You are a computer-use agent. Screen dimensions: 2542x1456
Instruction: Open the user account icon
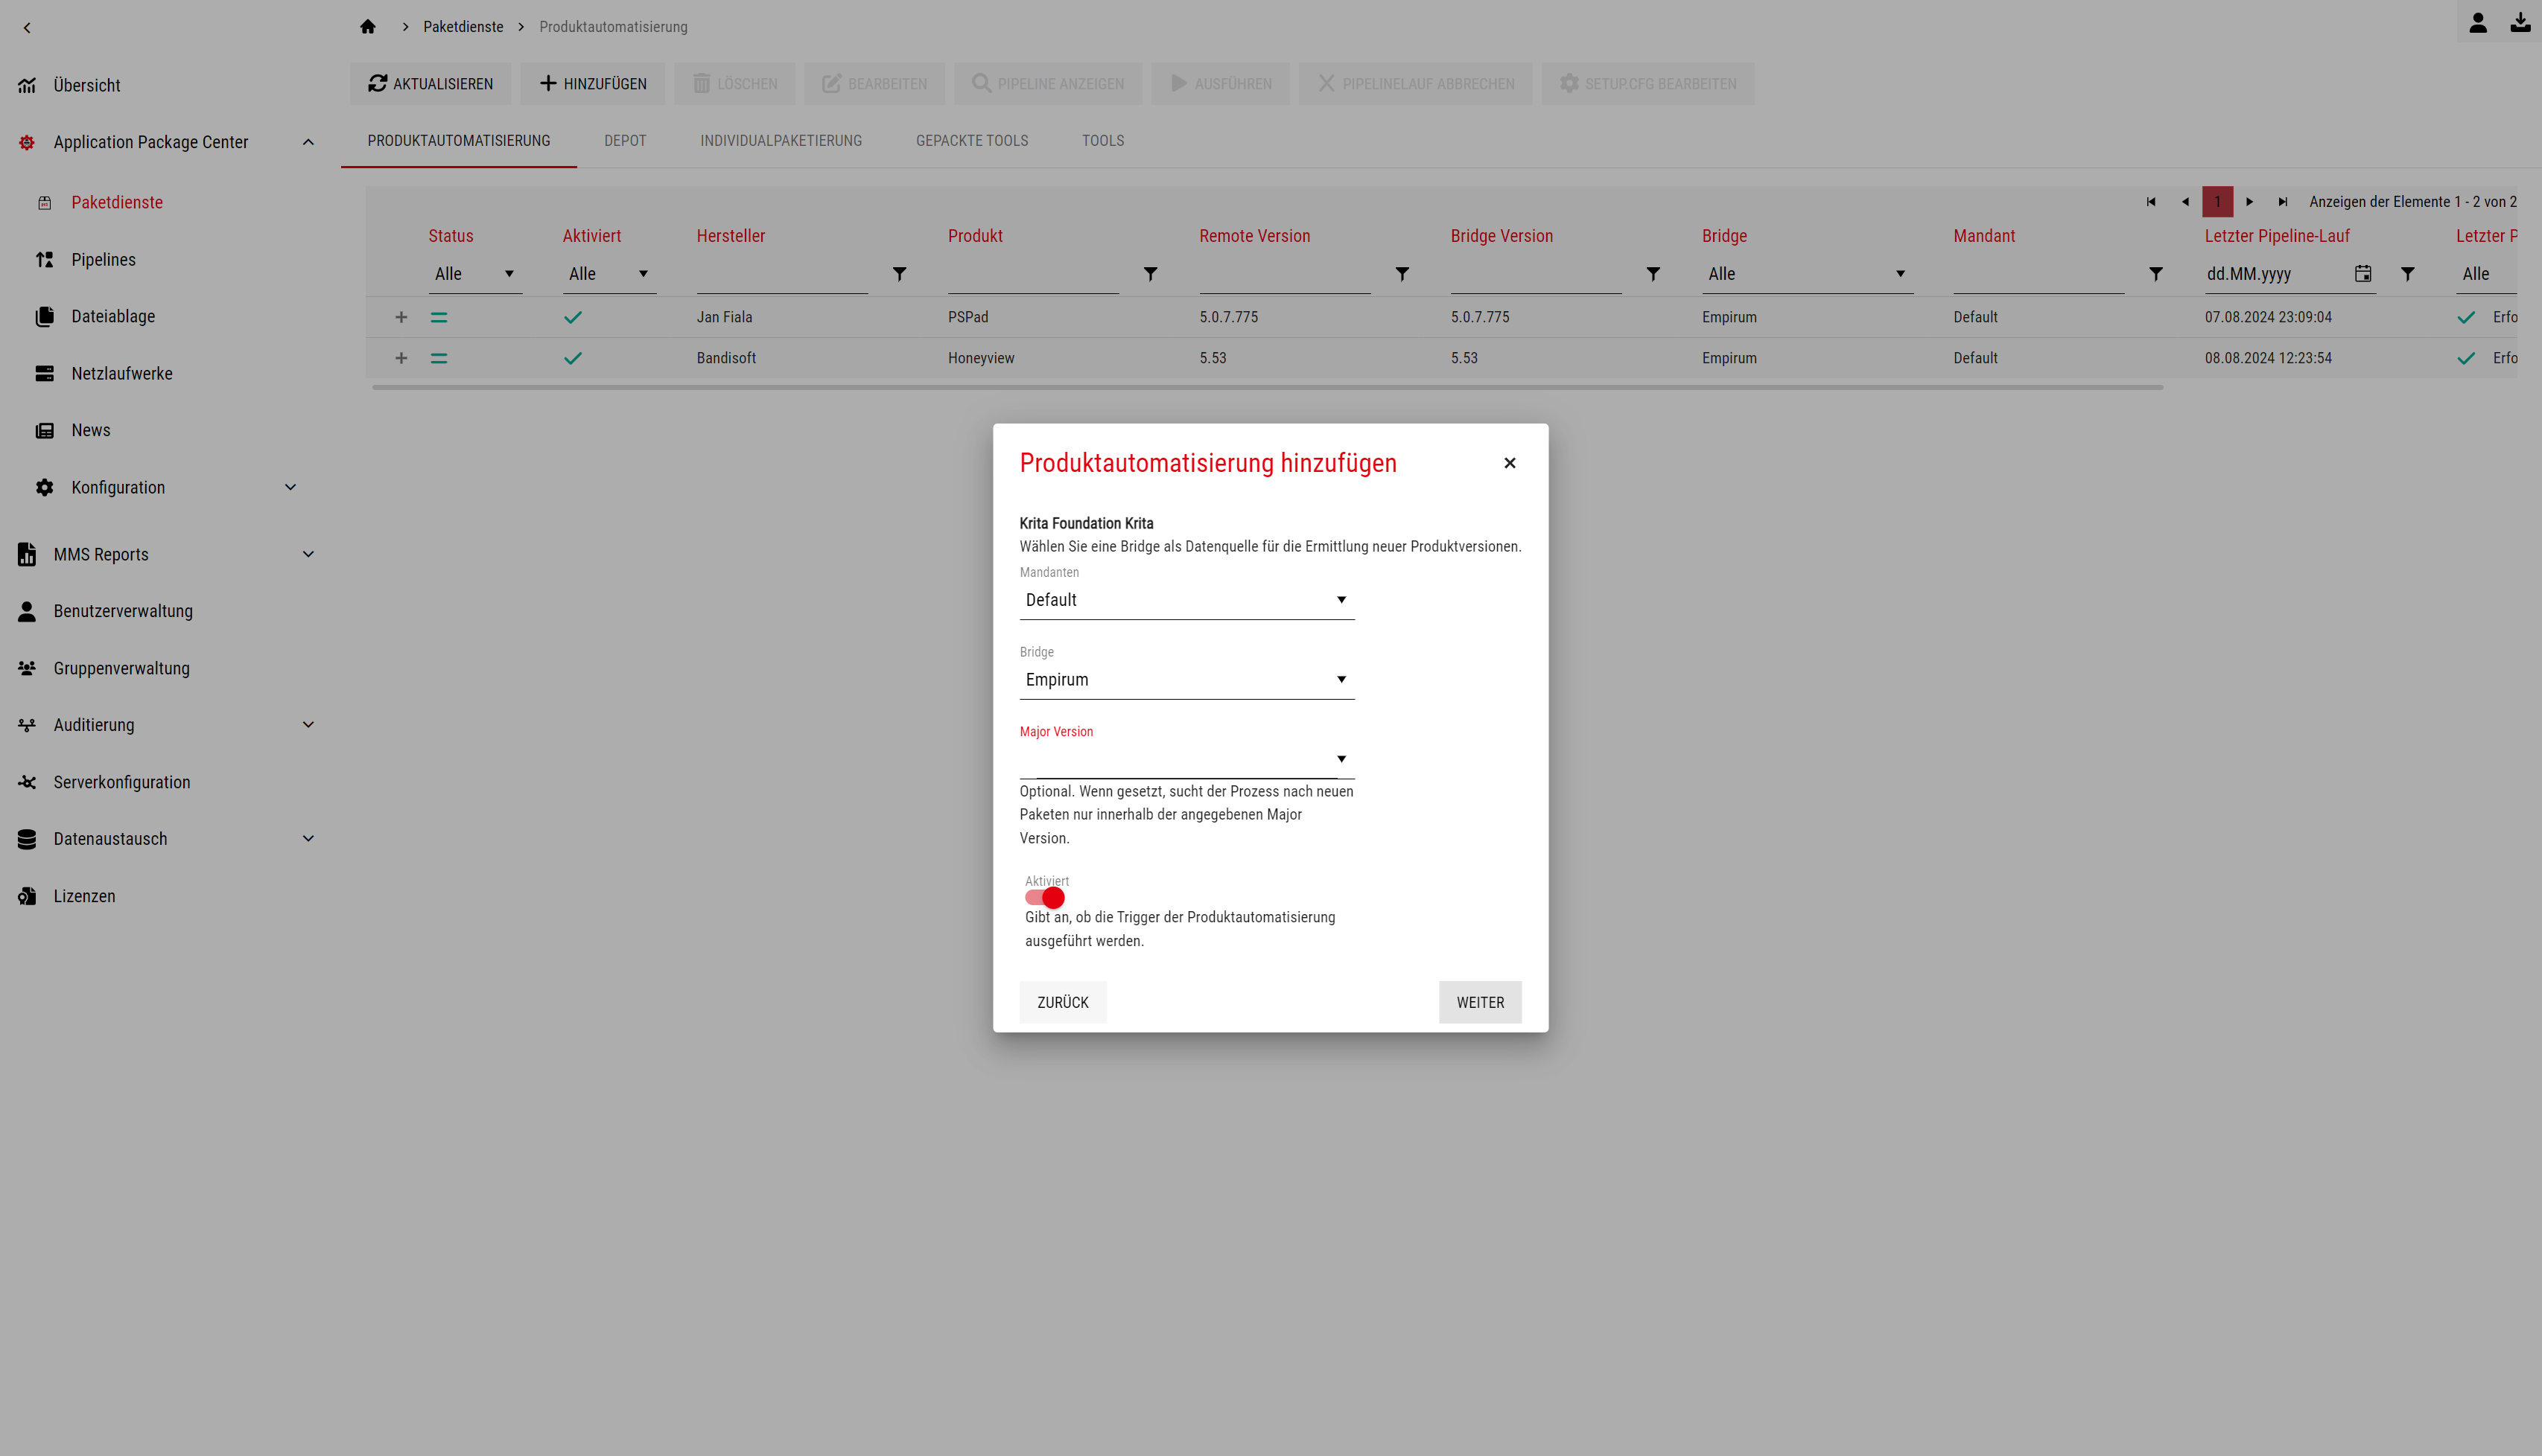(x=2477, y=22)
